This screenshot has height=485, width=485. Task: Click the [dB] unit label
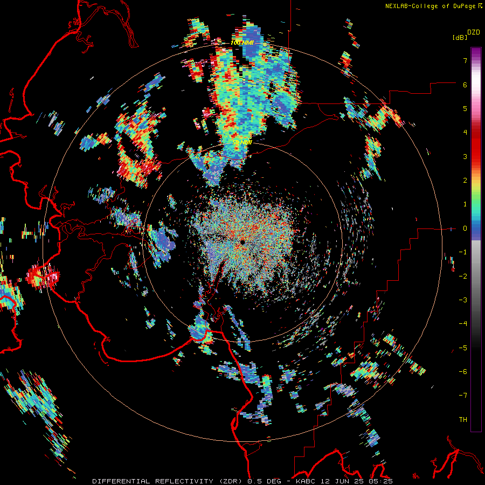[x=460, y=37]
